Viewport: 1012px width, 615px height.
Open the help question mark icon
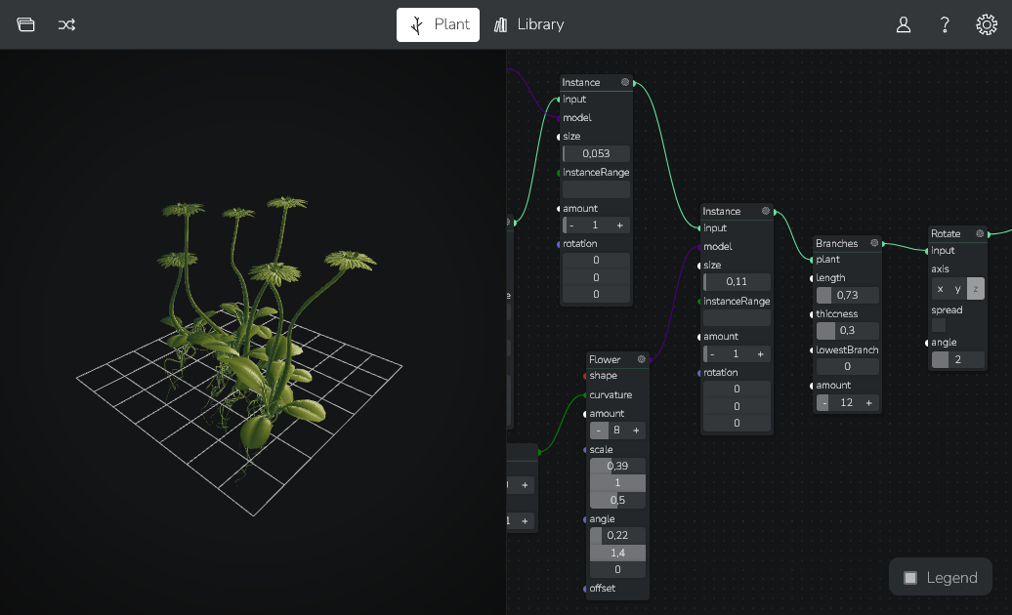coord(945,24)
